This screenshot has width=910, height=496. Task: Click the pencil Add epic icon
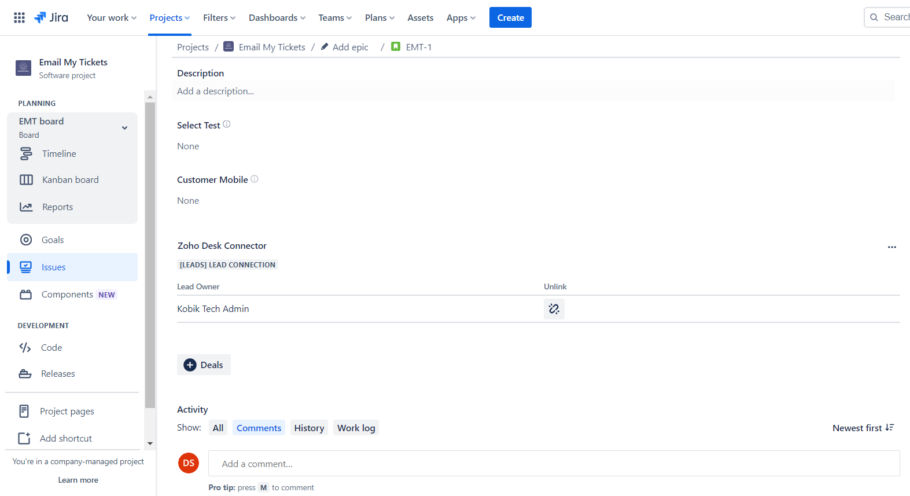click(325, 46)
